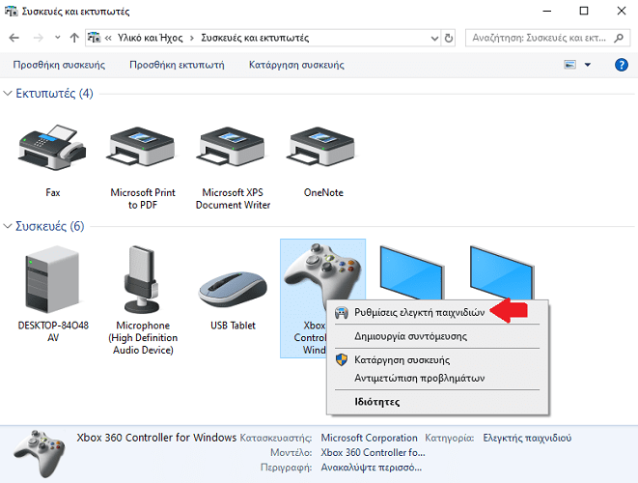638x483 pixels.
Task: Select the USB Tablet mouse device
Action: pyautogui.click(x=233, y=289)
